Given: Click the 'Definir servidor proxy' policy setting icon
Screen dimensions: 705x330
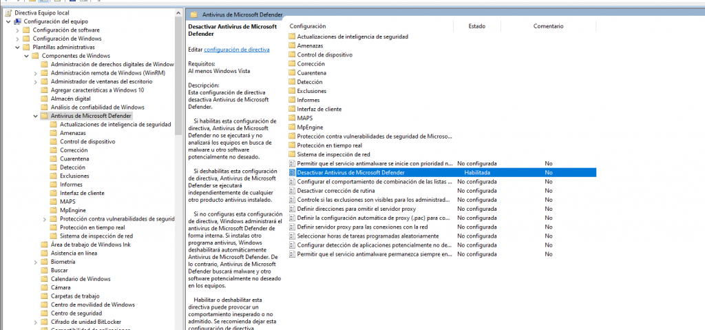Looking at the screenshot, I should click(x=292, y=227).
